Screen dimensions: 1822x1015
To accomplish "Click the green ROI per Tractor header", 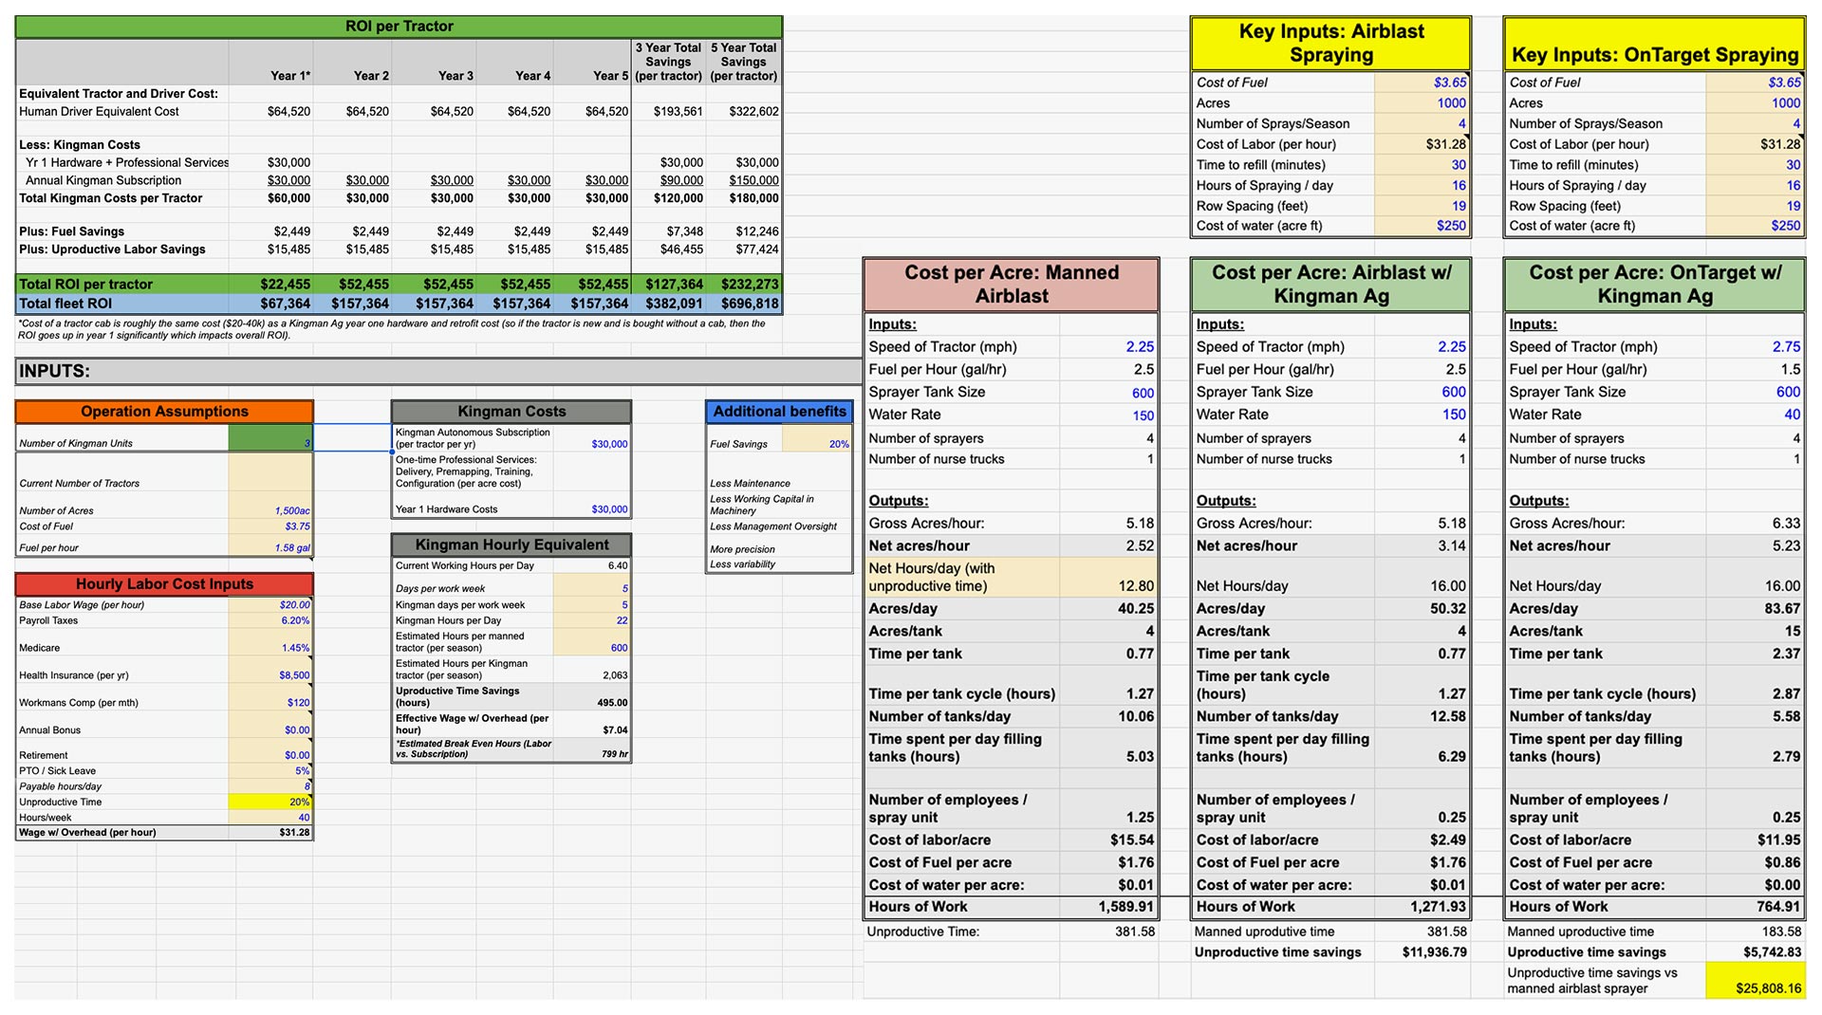I will tap(399, 27).
